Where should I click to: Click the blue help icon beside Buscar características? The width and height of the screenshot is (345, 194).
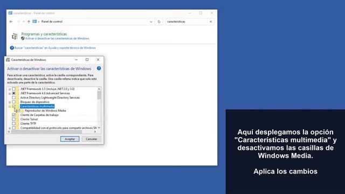tap(12, 48)
